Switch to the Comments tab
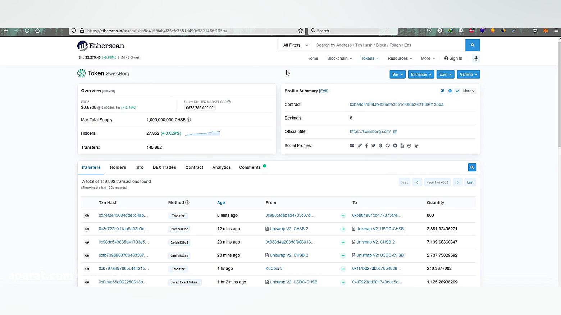Image resolution: width=561 pixels, height=315 pixels. click(250, 167)
